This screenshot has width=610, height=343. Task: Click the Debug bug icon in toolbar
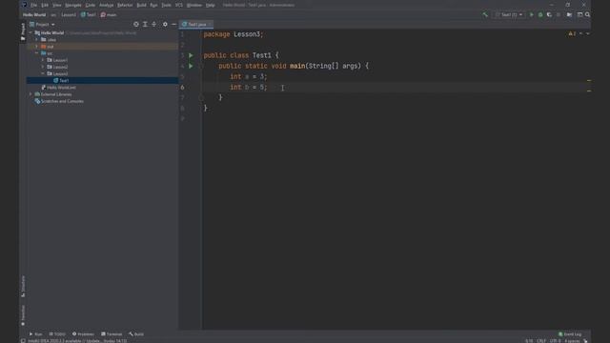pyautogui.click(x=540, y=15)
